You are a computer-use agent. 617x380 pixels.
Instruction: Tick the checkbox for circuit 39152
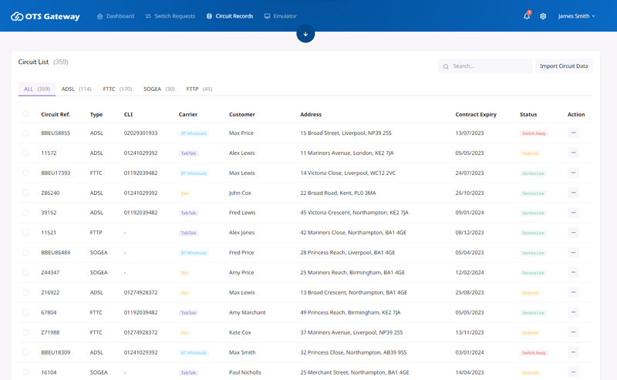coord(25,213)
